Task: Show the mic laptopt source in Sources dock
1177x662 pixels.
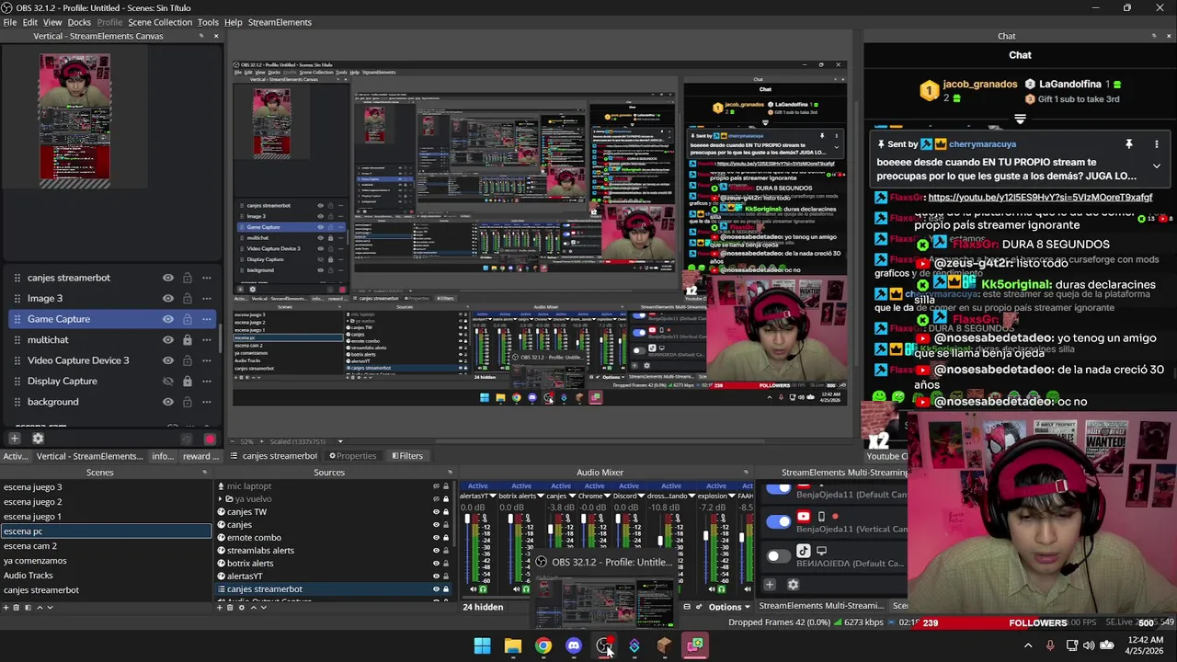Action: click(436, 486)
